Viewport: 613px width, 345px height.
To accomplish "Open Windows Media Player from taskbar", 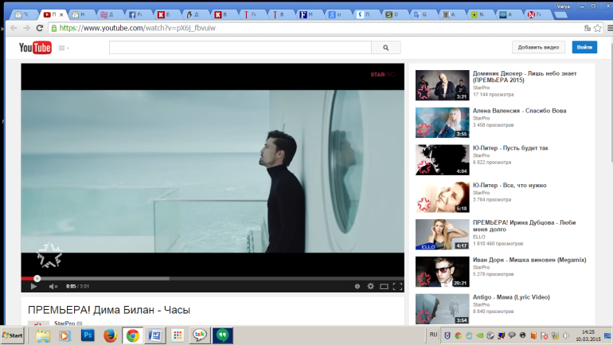I will point(65,335).
